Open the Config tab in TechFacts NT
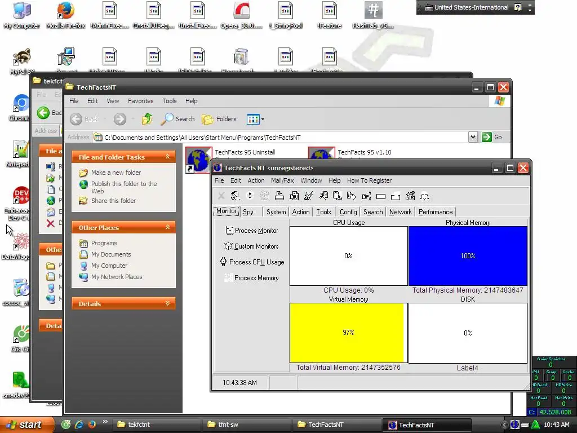The width and height of the screenshot is (577, 433). (x=348, y=212)
